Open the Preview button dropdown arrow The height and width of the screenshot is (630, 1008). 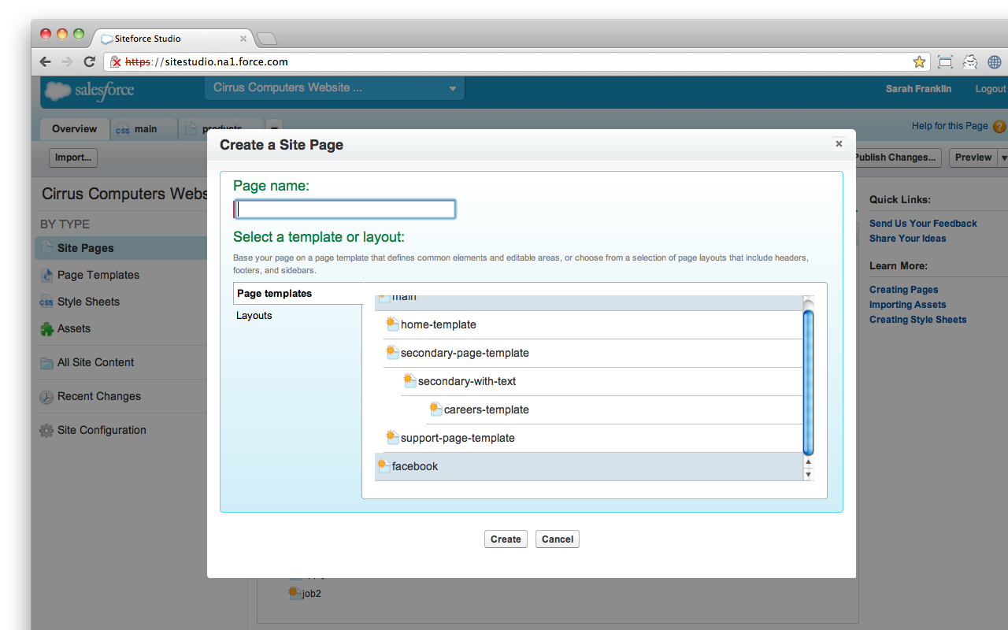coord(1003,157)
